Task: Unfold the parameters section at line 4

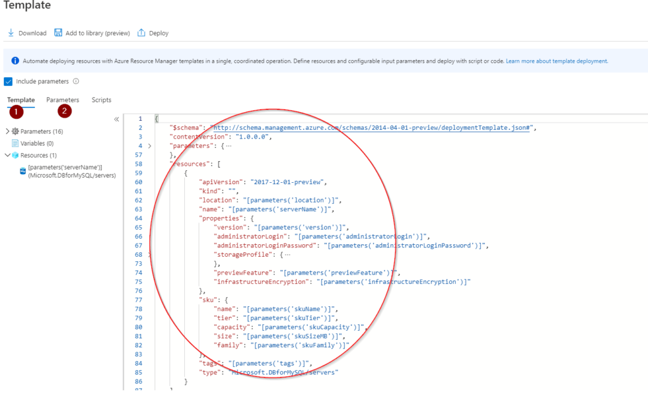Action: [149, 146]
